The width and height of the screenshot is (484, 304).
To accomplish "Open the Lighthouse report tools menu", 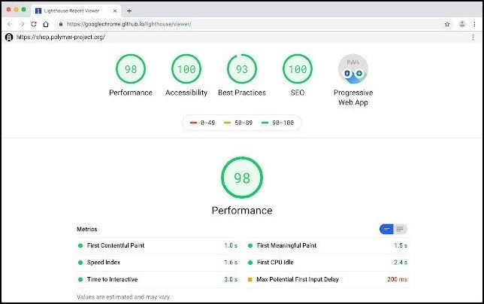I will [x=473, y=38].
